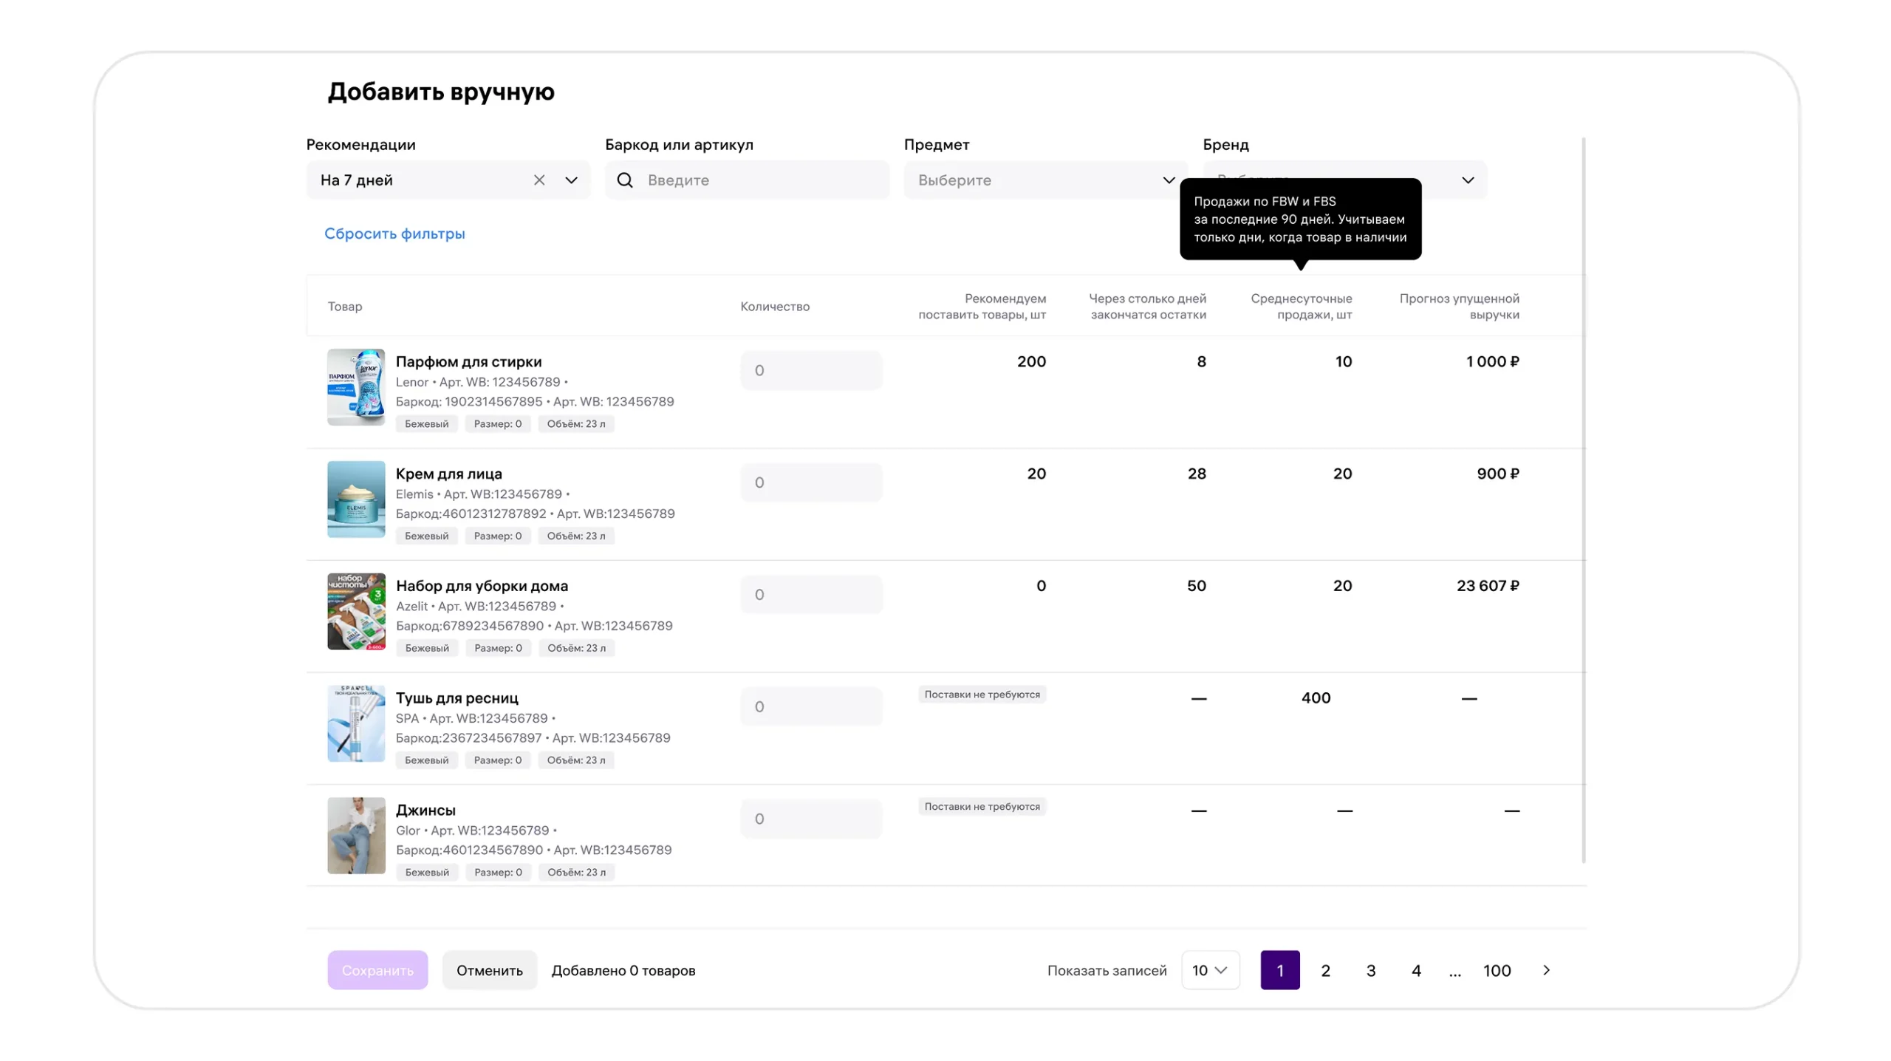Click the Через столько дней закончатся остатки header
Viewport: 1891px width, 1061px height.
[1147, 307]
